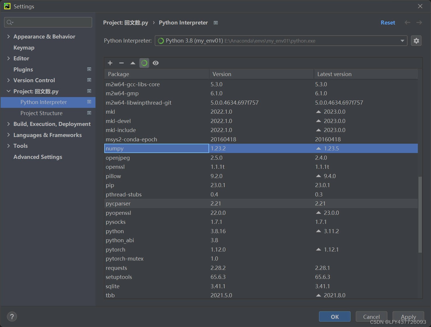The height and width of the screenshot is (327, 431).
Task: Open Advanced Settings
Action: pos(38,157)
